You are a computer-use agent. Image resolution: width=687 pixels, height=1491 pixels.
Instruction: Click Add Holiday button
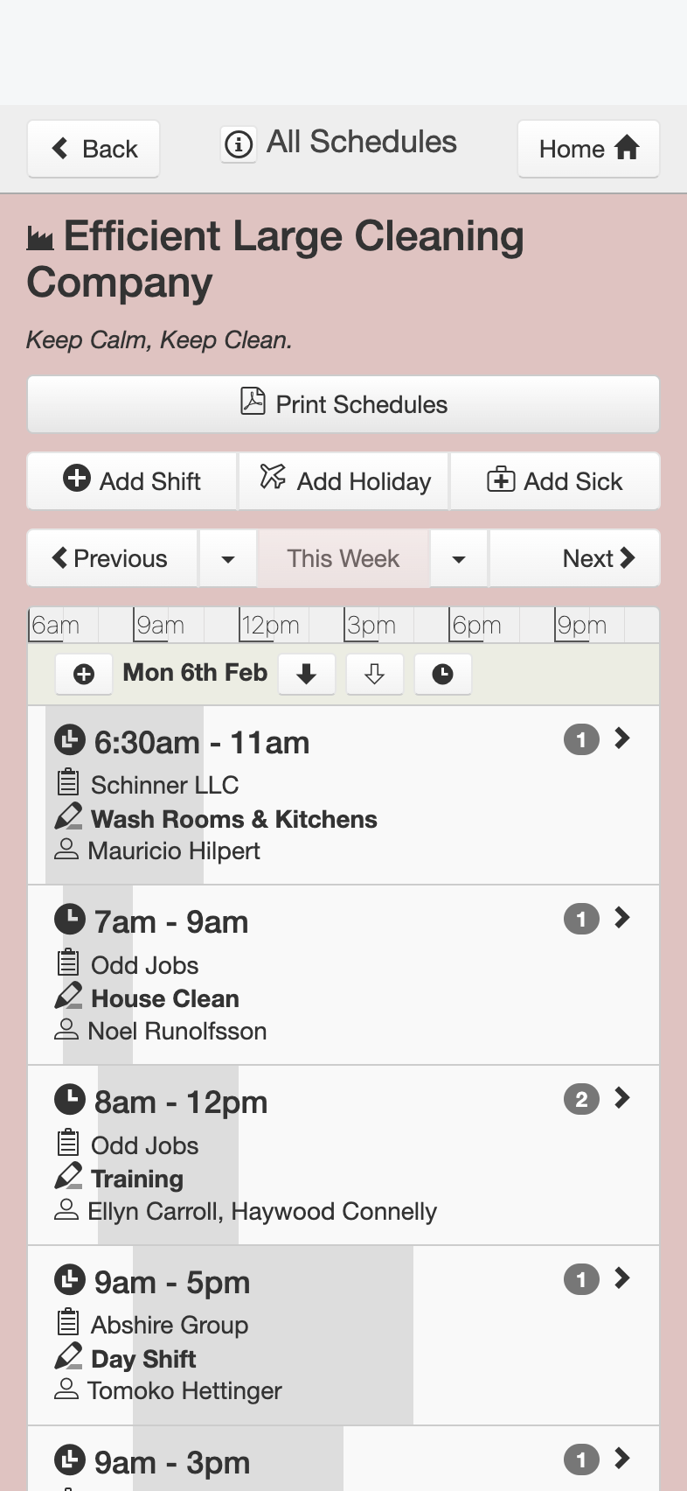pos(343,481)
